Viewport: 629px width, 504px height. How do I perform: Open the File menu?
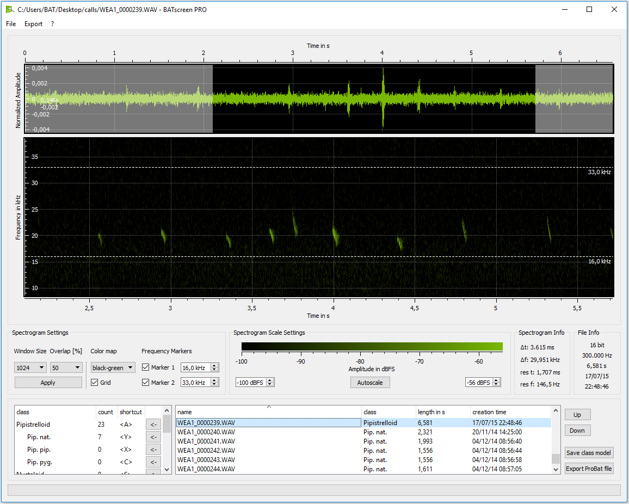11,23
